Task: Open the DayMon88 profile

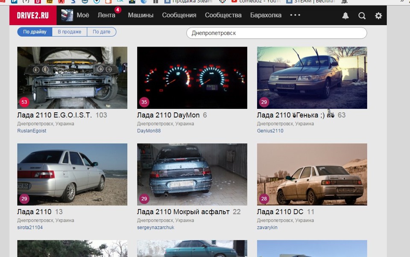Action: 149,131
